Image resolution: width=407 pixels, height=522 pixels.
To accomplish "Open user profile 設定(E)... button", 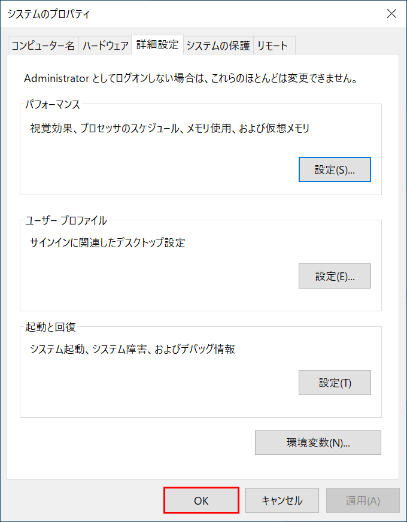I will pyautogui.click(x=335, y=276).
